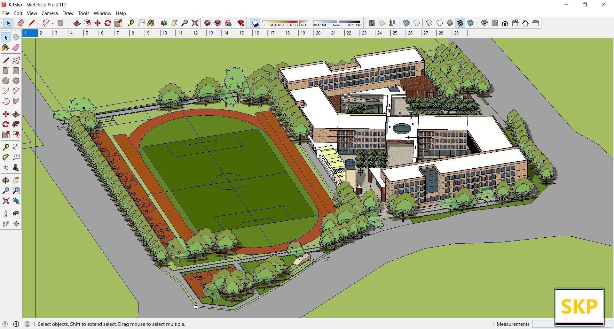Screen dimensions: 614x329
Task: Open 3D Warehouse from top toolbar
Action: 208,23
